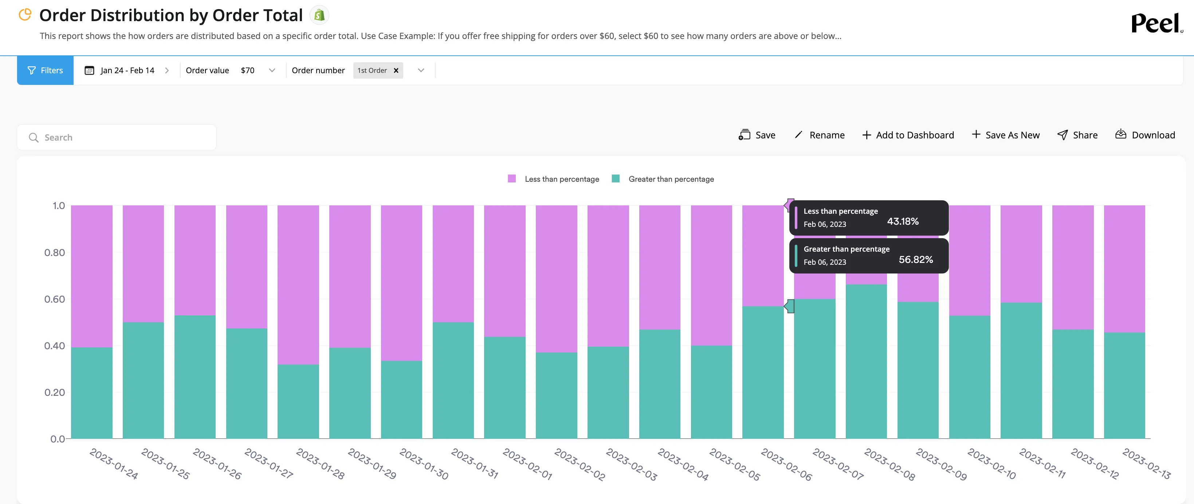
Task: Click the Shopify bag icon beside the title
Action: coord(319,15)
